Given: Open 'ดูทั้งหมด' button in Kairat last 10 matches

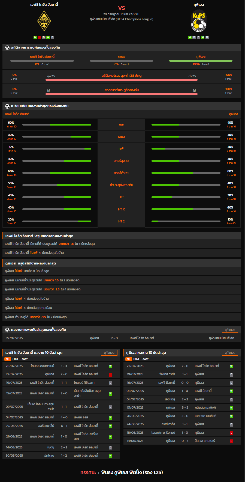Looking at the screenshot, I should click(109, 353).
